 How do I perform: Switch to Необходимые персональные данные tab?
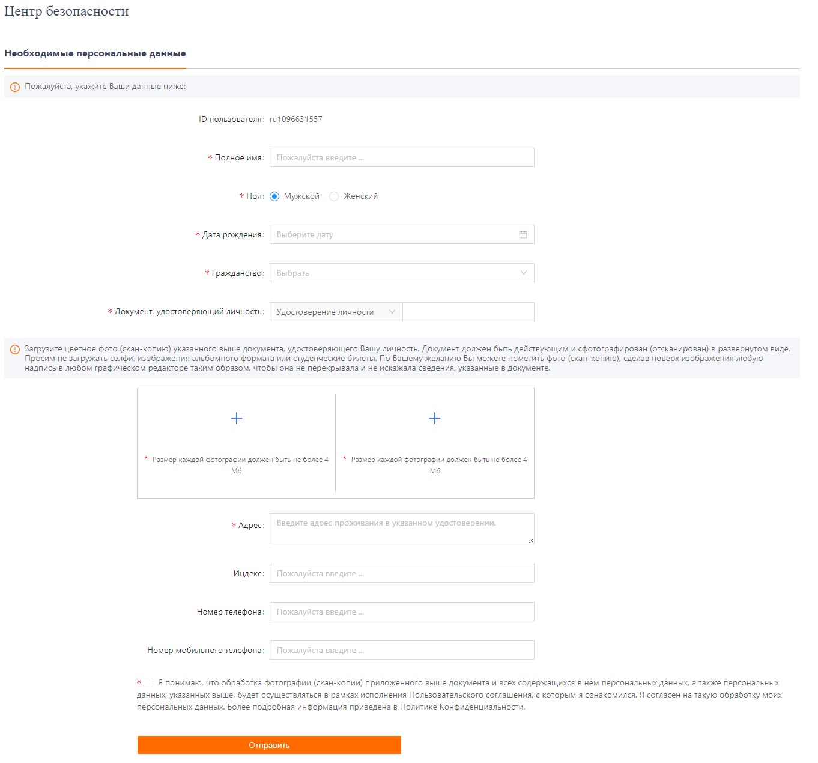point(95,53)
